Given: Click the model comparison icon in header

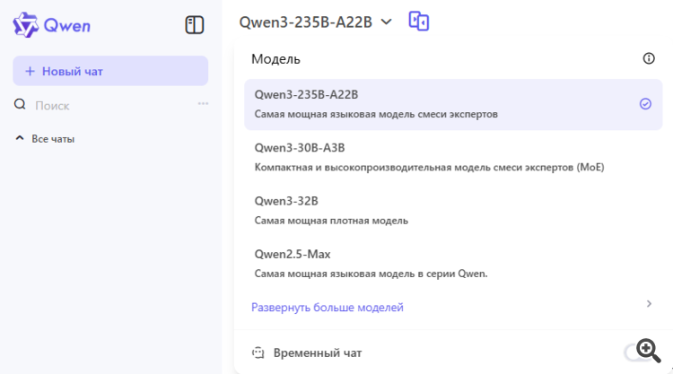Looking at the screenshot, I should click(418, 21).
